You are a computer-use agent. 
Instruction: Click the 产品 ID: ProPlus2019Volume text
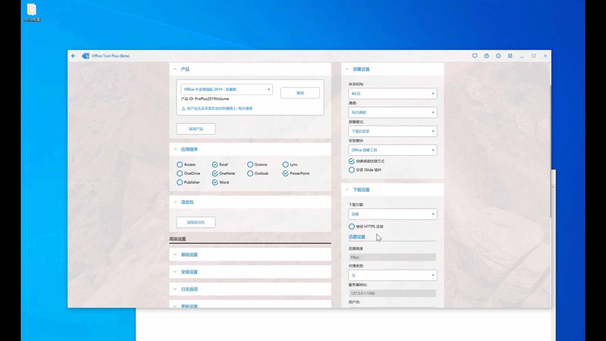click(205, 99)
